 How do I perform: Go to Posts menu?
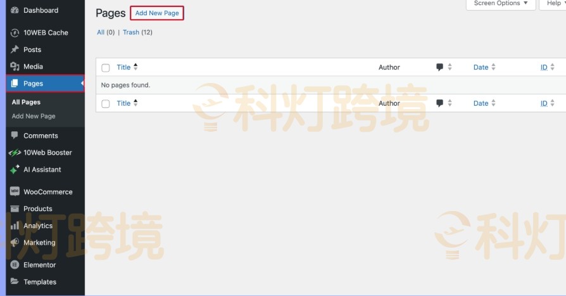(45, 49)
